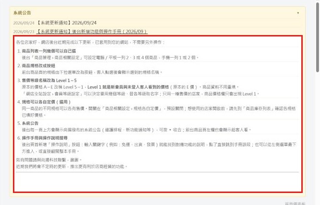Click the date 2026/09/23 in the announcement list
The image size is (320, 205).
[x=24, y=32]
